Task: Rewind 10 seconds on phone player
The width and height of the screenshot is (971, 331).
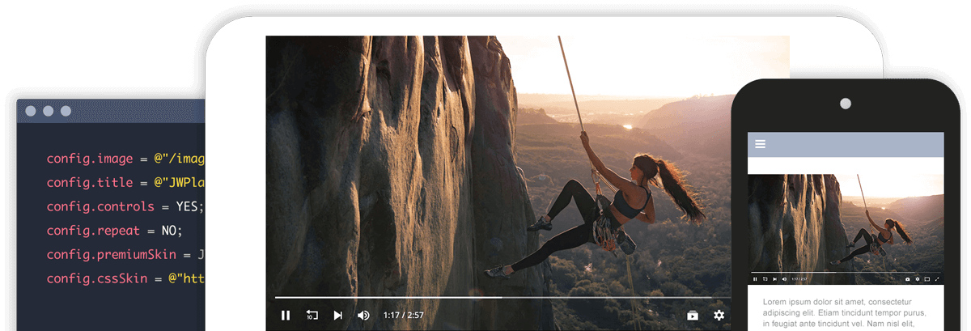Action: (x=765, y=279)
